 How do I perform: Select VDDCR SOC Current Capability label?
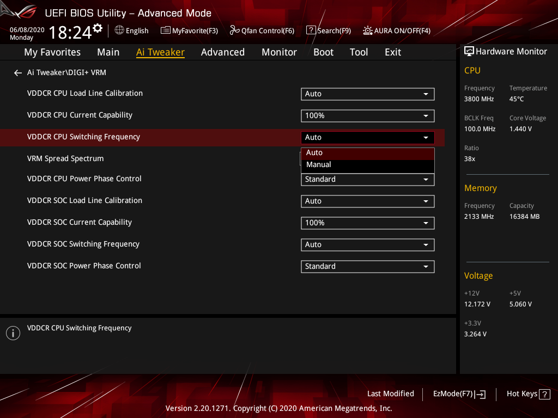tap(80, 223)
